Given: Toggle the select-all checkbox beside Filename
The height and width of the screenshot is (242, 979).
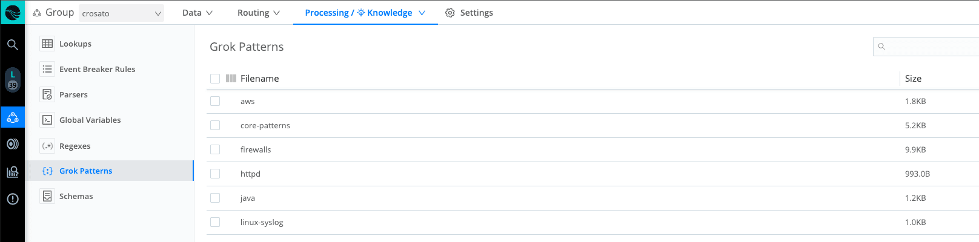Looking at the screenshot, I should [215, 79].
